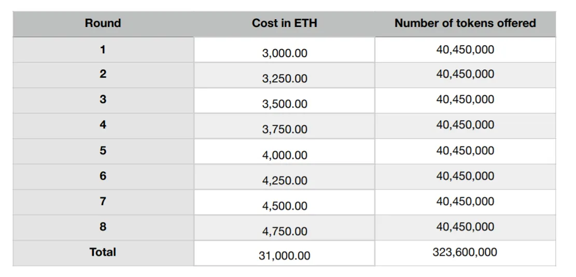Select the 31,000.00 total cost cell

tap(284, 253)
